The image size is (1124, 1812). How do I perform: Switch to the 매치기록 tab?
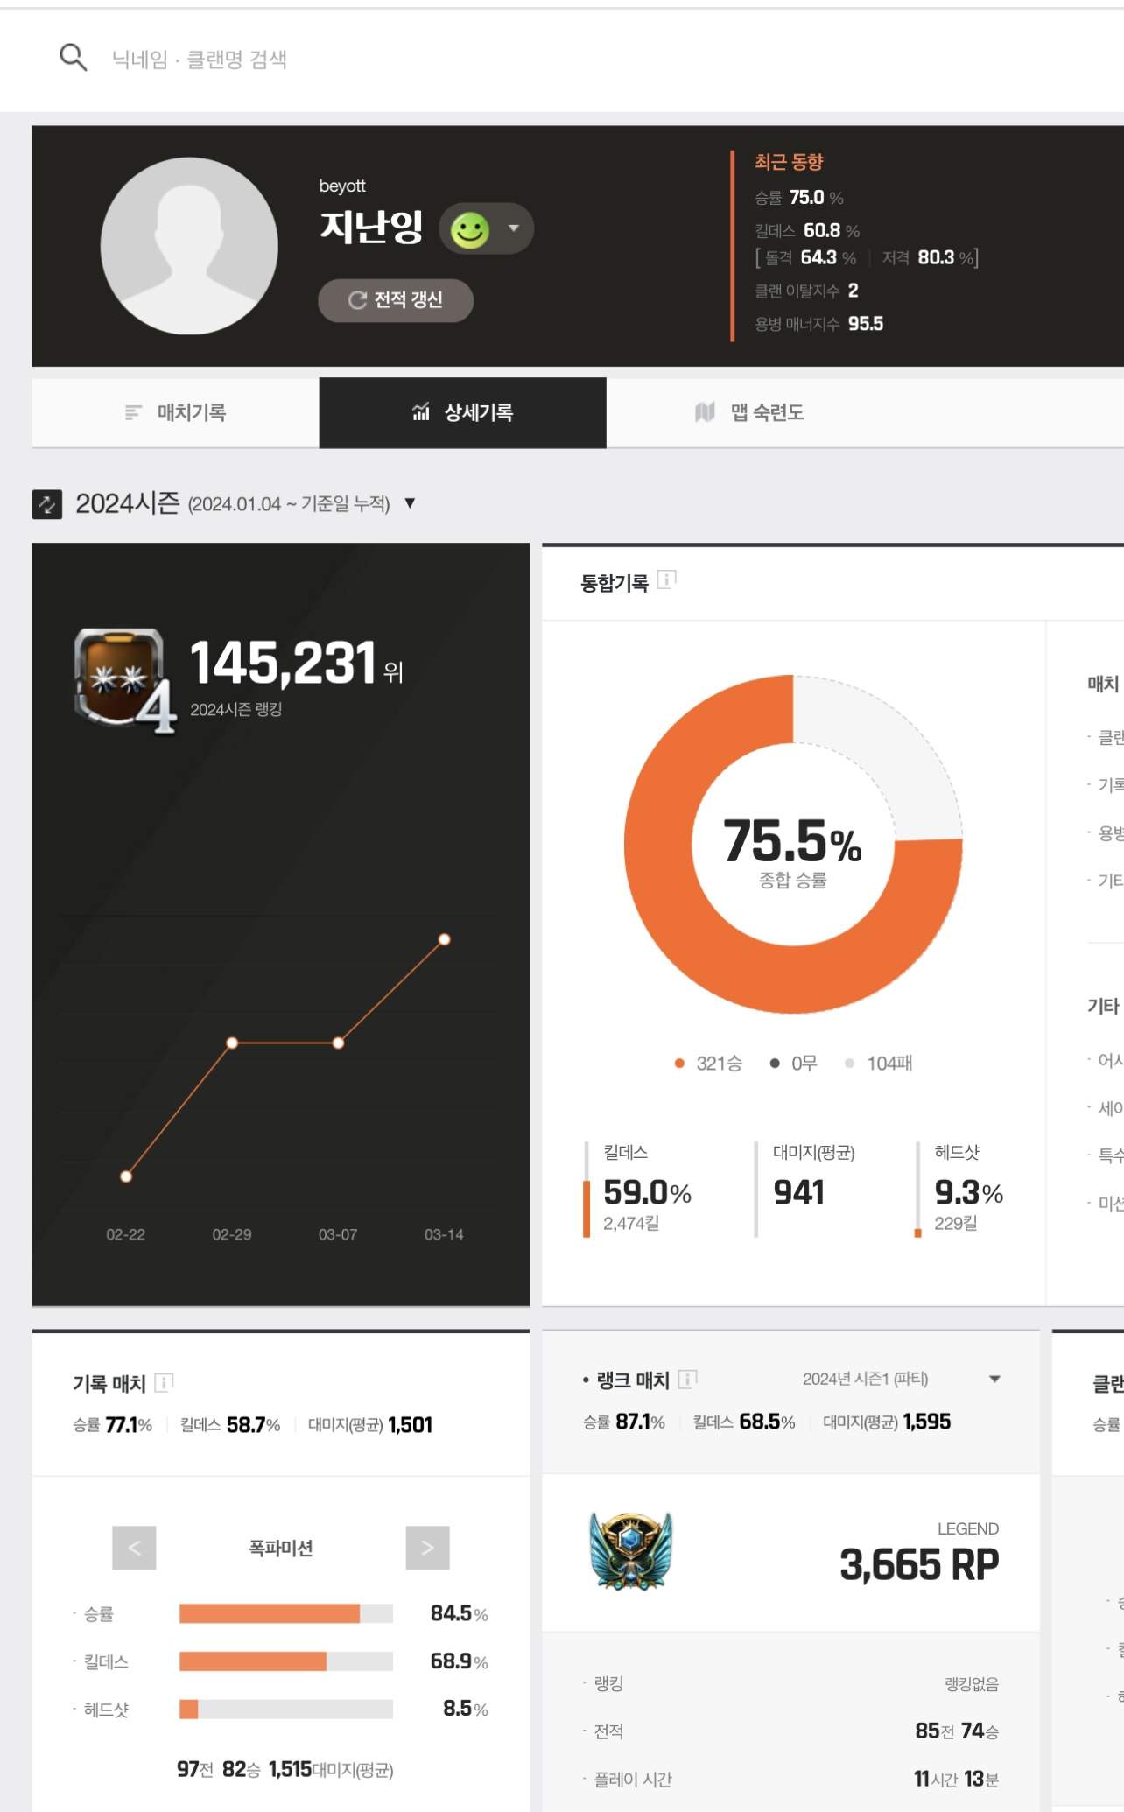[x=175, y=412]
